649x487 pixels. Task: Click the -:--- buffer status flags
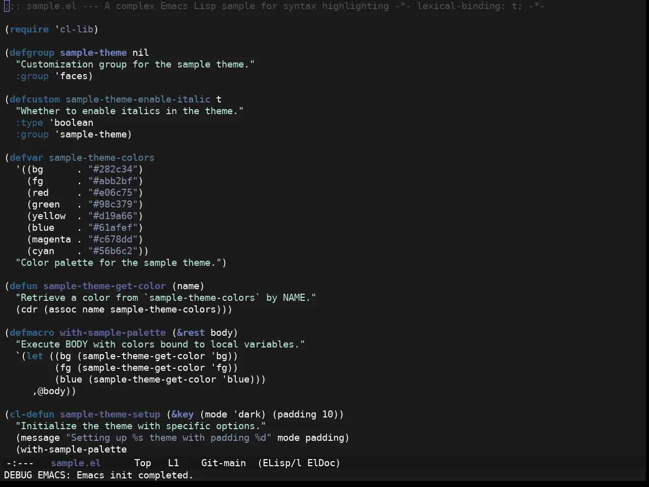point(20,463)
